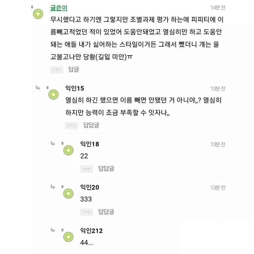The height and width of the screenshot is (254, 254).
Task: Click 익인212's kiwi avatar icon
Action: (x=68, y=237)
